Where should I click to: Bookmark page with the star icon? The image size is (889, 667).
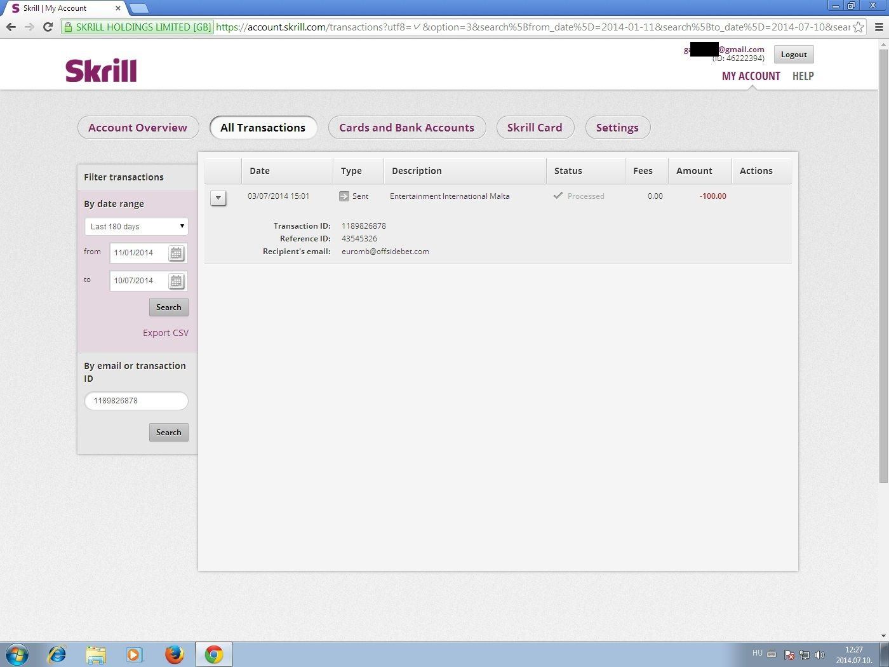pos(858,27)
